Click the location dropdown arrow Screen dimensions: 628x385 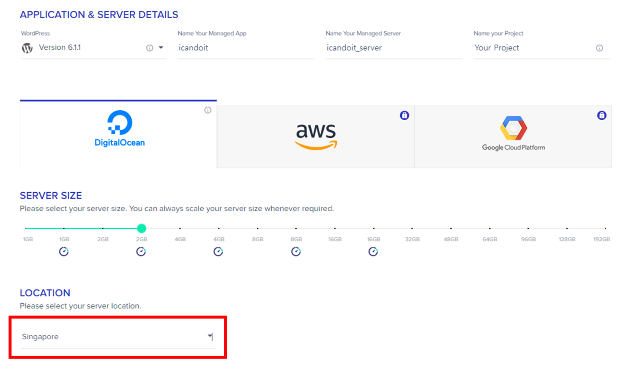pos(210,336)
